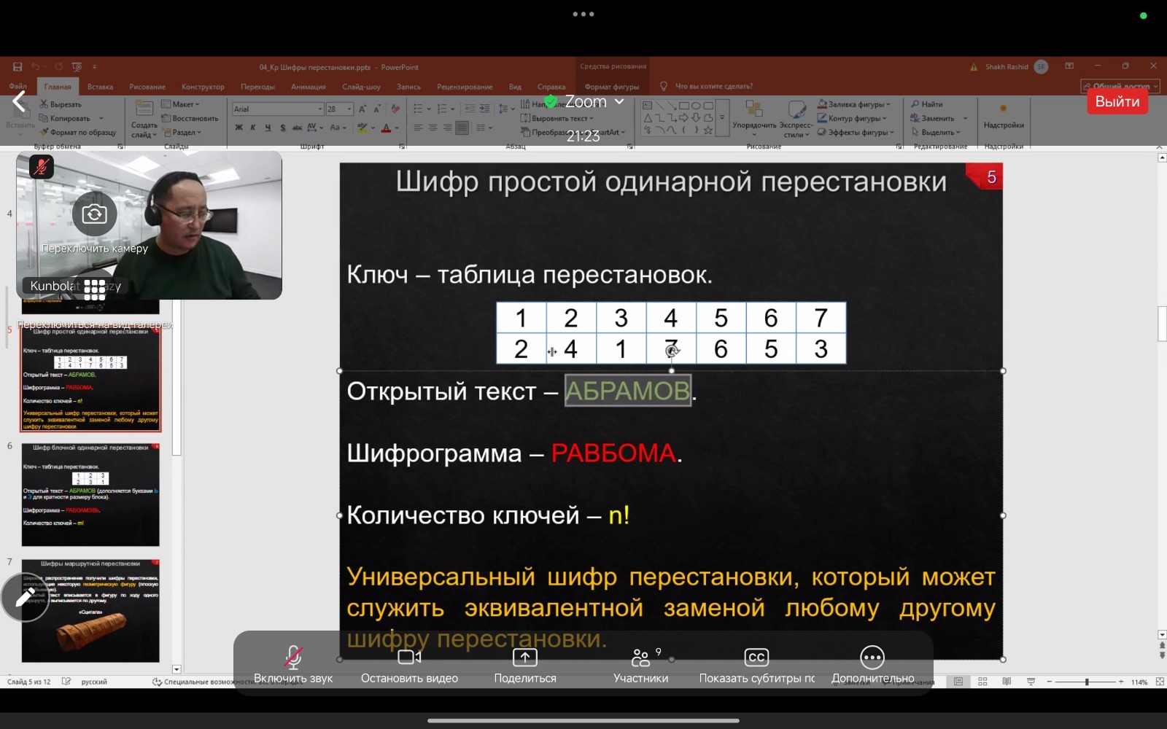Open the Анимация ribbon tab
The image size is (1167, 729).
pyautogui.click(x=308, y=87)
